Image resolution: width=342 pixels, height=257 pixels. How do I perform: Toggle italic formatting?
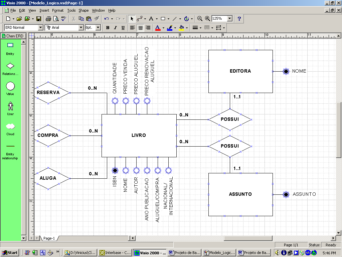(115, 27)
